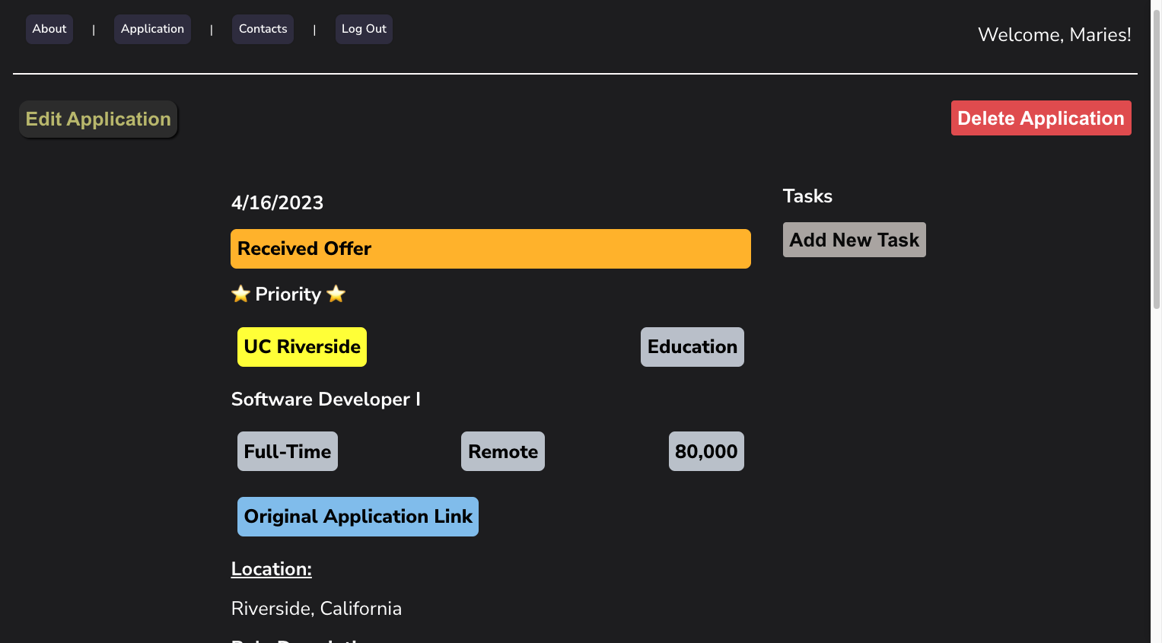The image size is (1162, 643).
Task: Click the Software Developer I title
Action: tap(326, 399)
